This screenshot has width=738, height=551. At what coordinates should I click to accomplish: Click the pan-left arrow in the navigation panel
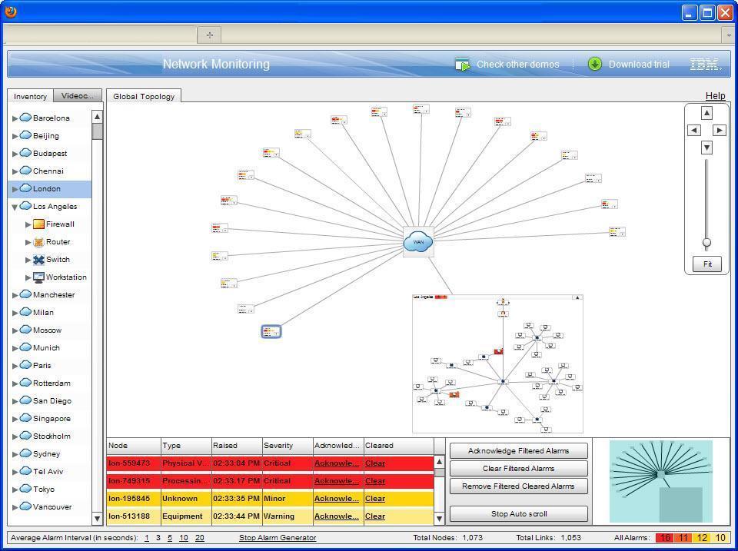coord(693,130)
